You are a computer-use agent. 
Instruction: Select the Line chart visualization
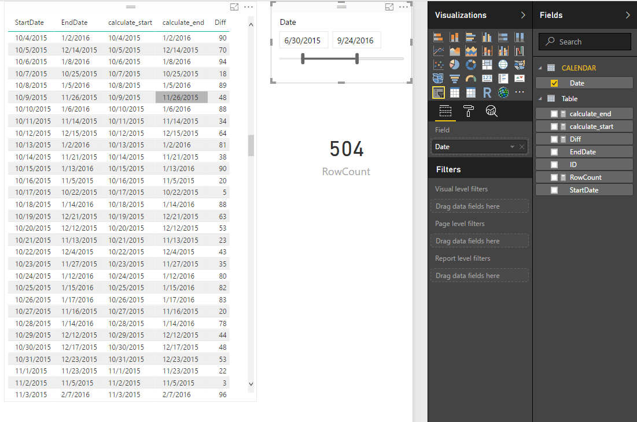click(x=439, y=51)
